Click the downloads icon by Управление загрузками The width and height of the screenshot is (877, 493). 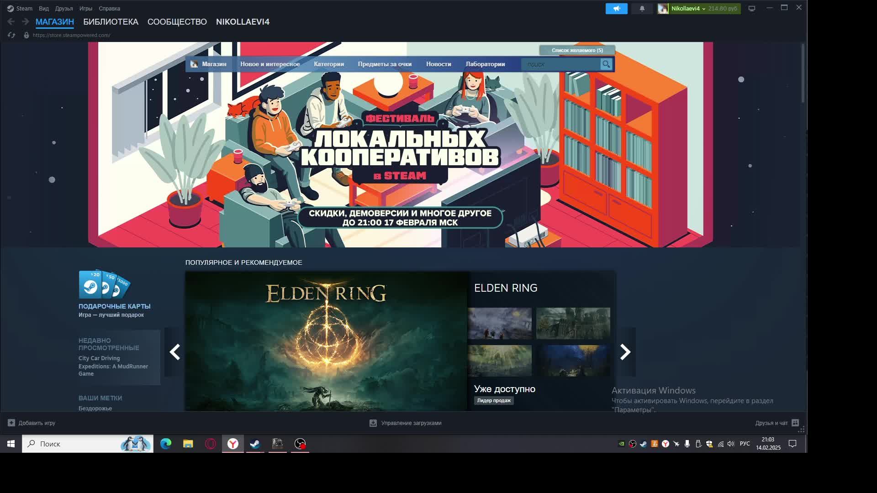point(373,423)
